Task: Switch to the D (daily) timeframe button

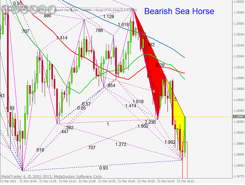Action: coord(52,9)
